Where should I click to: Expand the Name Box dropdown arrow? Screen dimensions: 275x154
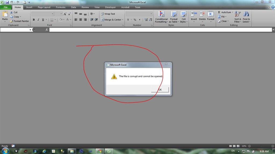pos(30,30)
